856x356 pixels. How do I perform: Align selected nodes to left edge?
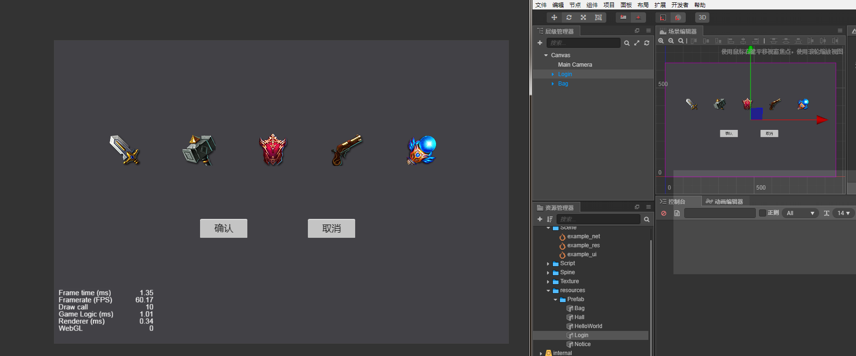(731, 41)
